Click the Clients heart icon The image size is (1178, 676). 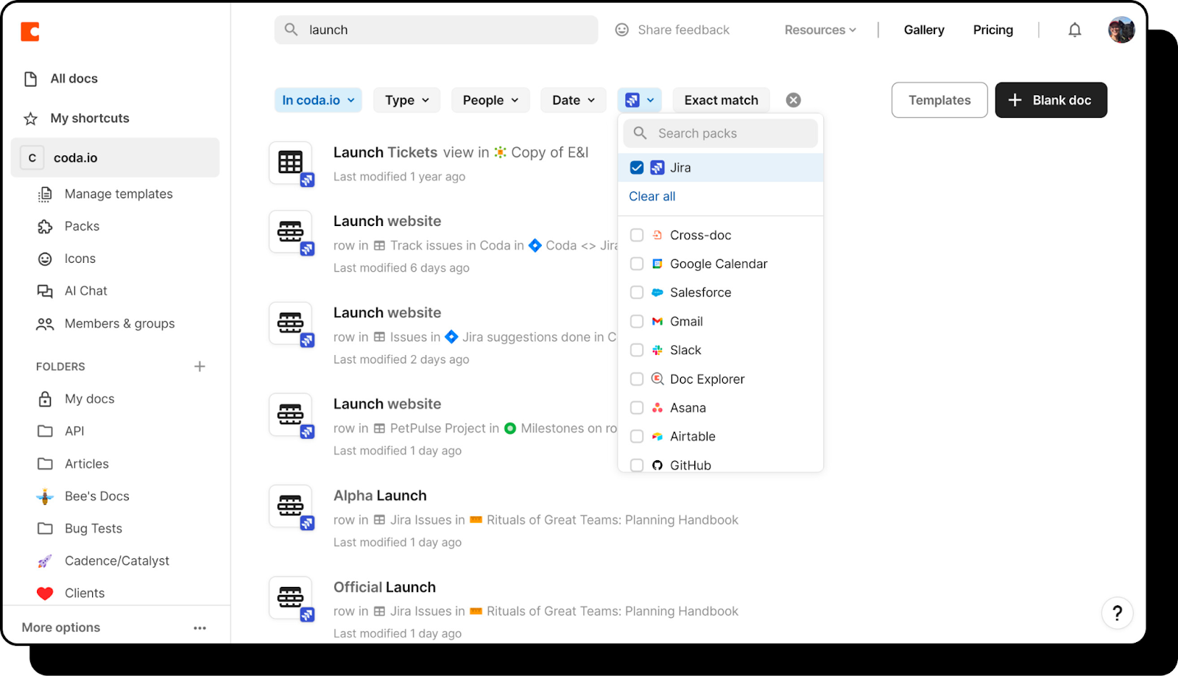point(45,594)
